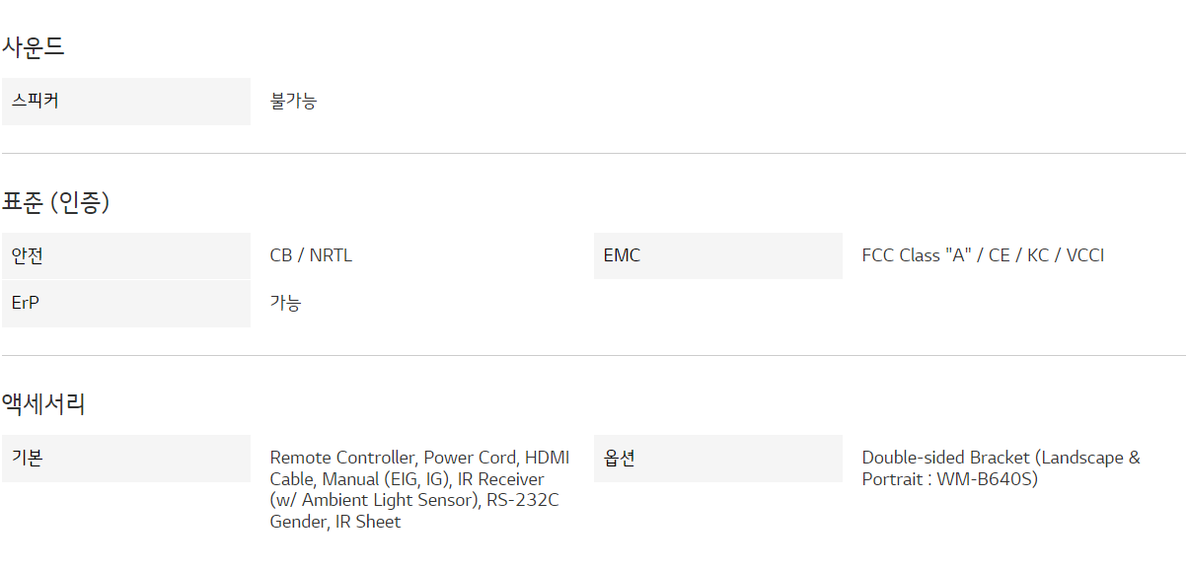Click the Remote Controller, Power Cord text
The image size is (1188, 570).
(x=394, y=458)
